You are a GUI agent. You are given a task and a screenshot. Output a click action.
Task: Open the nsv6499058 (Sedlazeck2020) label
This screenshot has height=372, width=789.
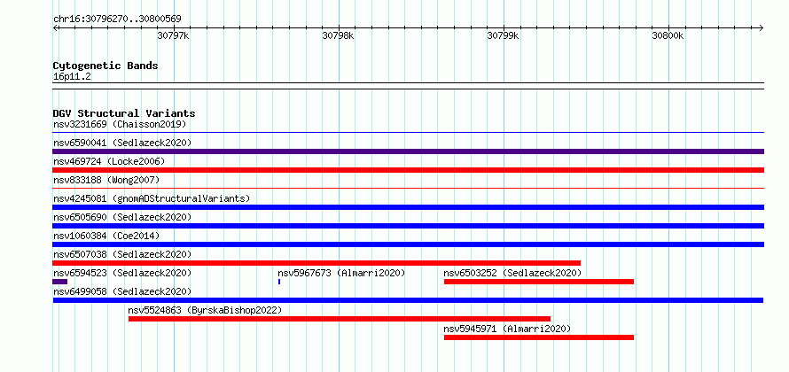(122, 291)
